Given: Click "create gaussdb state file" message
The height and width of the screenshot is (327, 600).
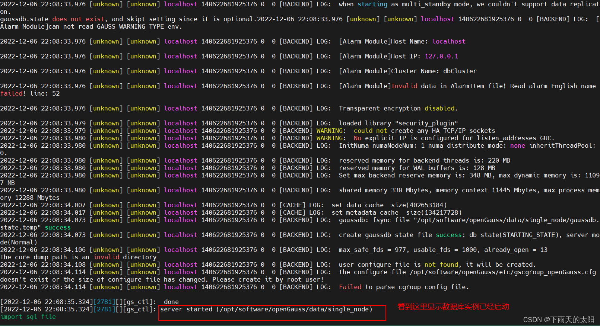Looking at the screenshot, I should click(x=385, y=235).
